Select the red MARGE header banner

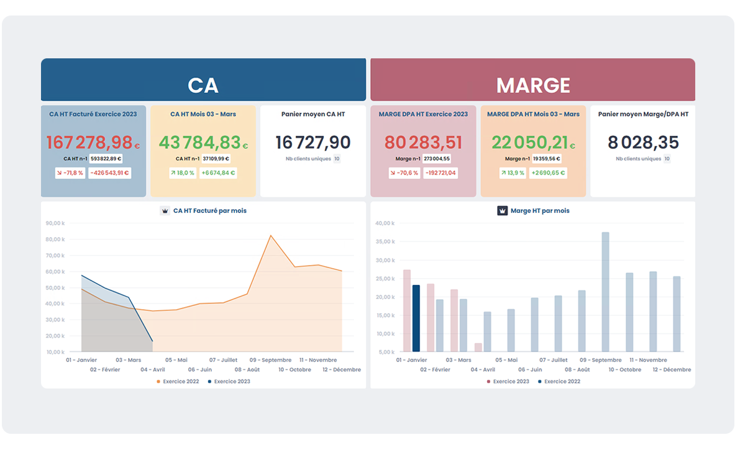pyautogui.click(x=532, y=80)
